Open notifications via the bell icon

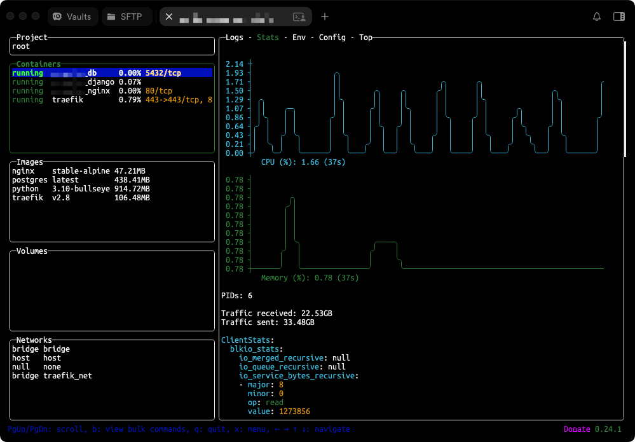click(x=596, y=17)
